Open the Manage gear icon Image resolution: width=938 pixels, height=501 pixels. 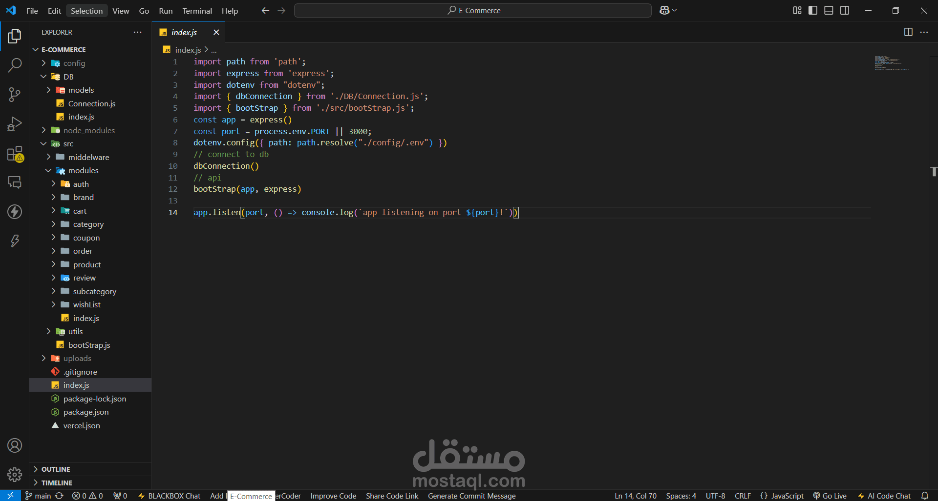pyautogui.click(x=15, y=474)
